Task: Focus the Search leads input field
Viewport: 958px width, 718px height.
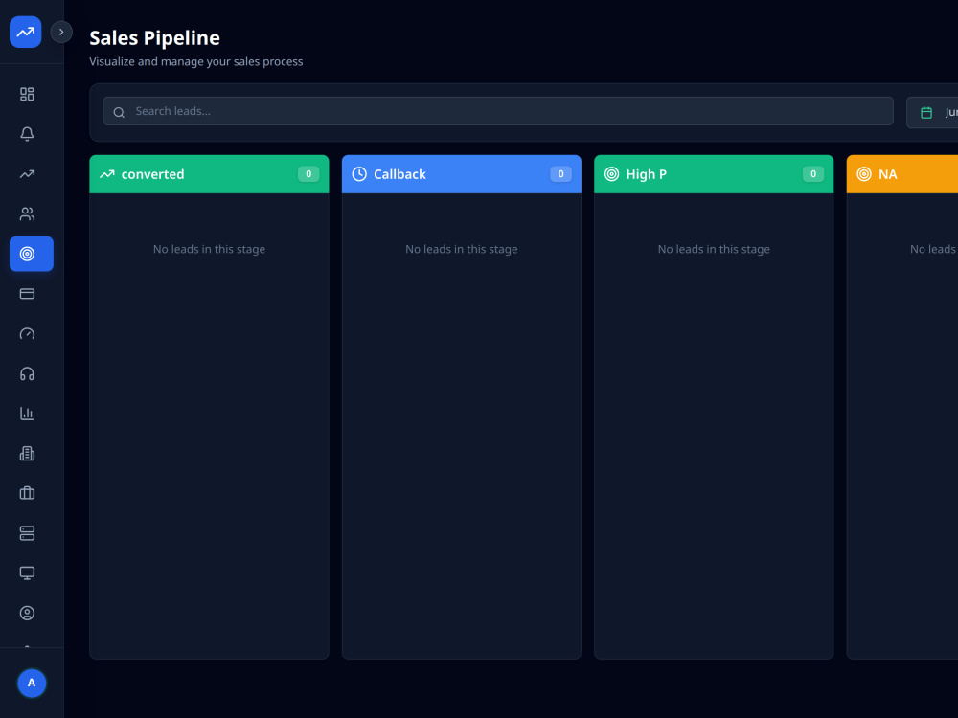Action: (x=498, y=111)
